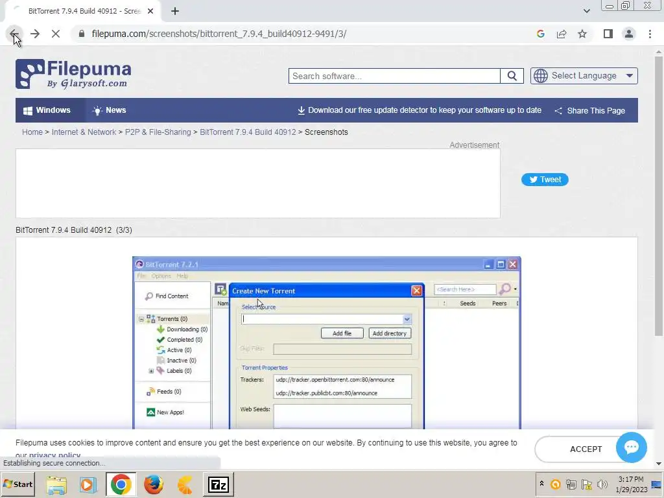
Task: Click the privacy policy link
Action: coord(54,456)
